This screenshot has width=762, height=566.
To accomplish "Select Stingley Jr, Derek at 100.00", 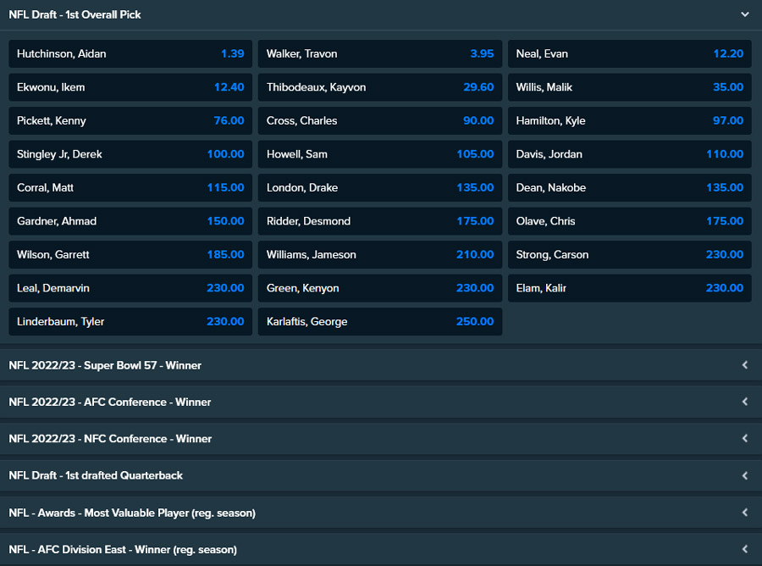I will (x=130, y=154).
